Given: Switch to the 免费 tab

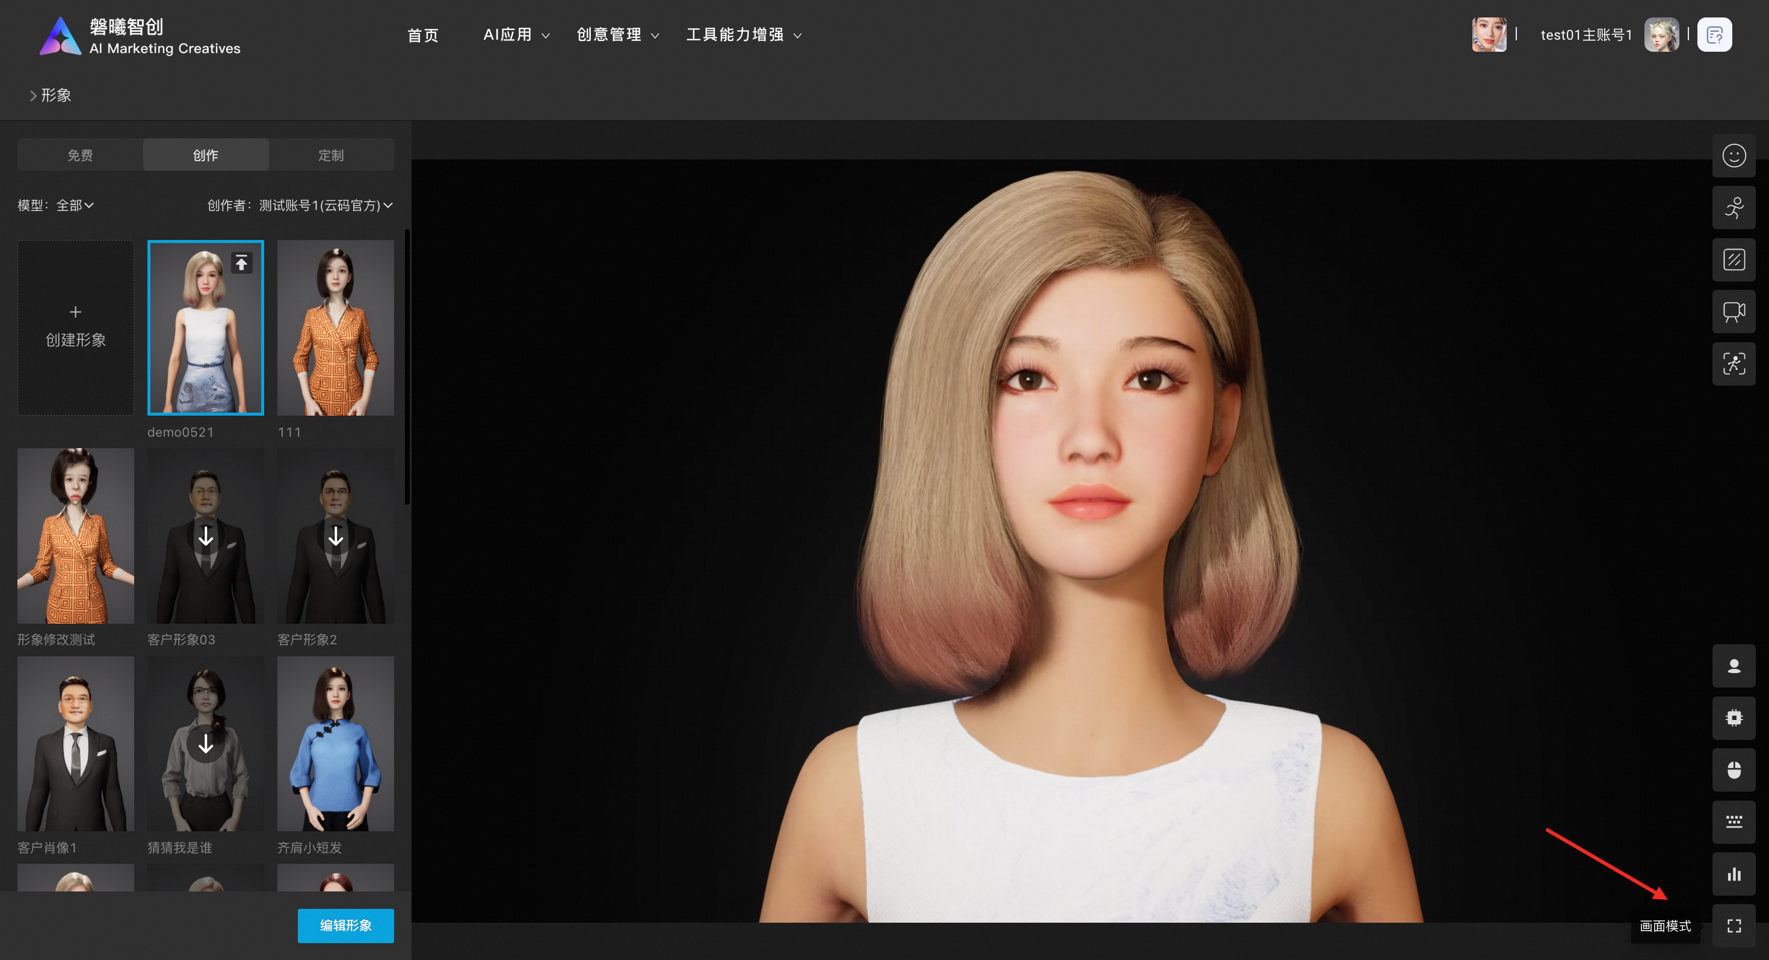Looking at the screenshot, I should pos(79,155).
